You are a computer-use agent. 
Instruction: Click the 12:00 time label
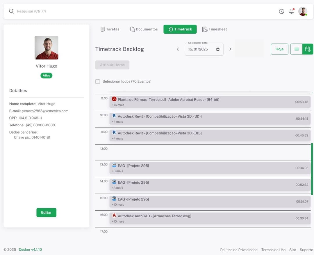[104, 149]
